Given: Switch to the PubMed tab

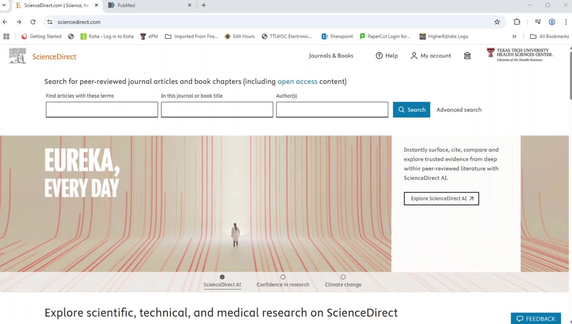Looking at the screenshot, I should click(x=149, y=5).
